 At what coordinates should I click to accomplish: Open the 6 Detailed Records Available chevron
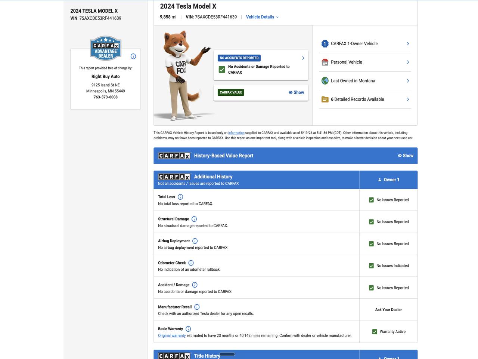[408, 99]
